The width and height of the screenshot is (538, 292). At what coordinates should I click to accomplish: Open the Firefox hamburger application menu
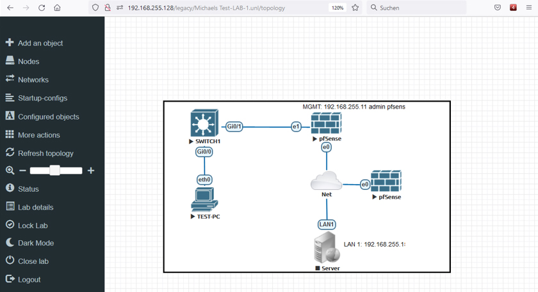click(528, 8)
